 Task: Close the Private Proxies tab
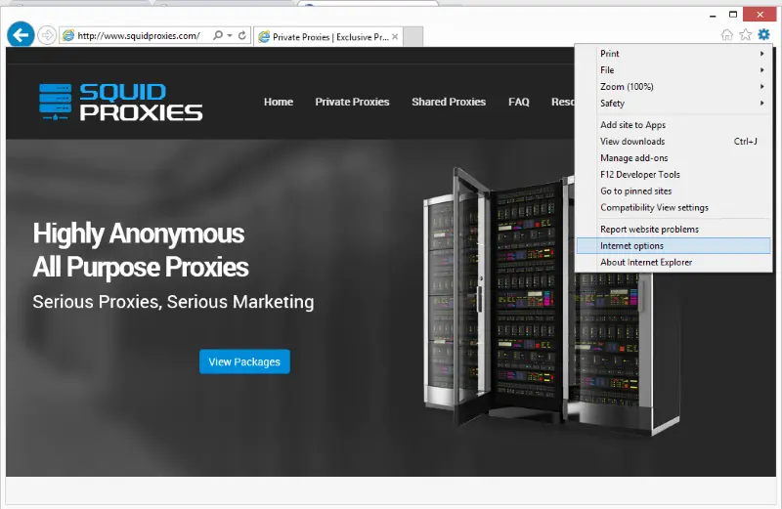(395, 36)
